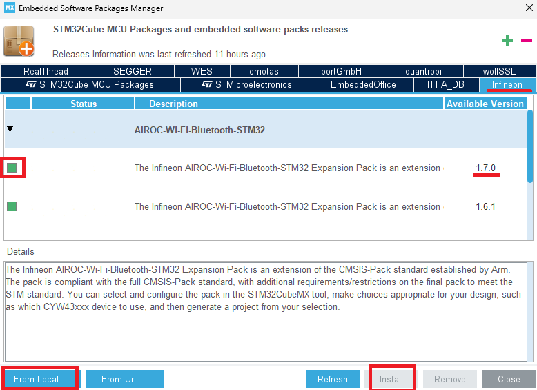Switch to STM32Cube MCU Packages tab

coord(90,85)
